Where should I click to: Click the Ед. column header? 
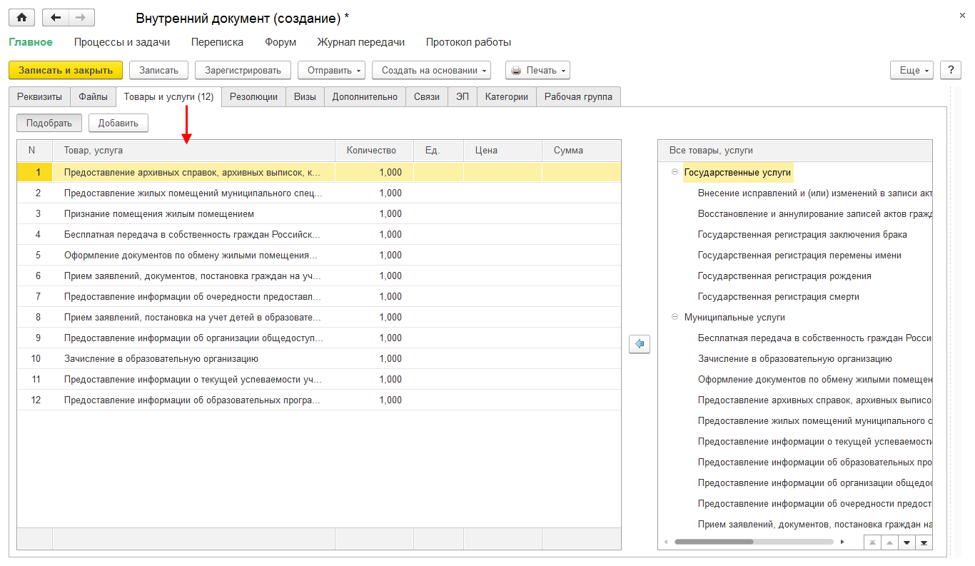[x=439, y=151]
